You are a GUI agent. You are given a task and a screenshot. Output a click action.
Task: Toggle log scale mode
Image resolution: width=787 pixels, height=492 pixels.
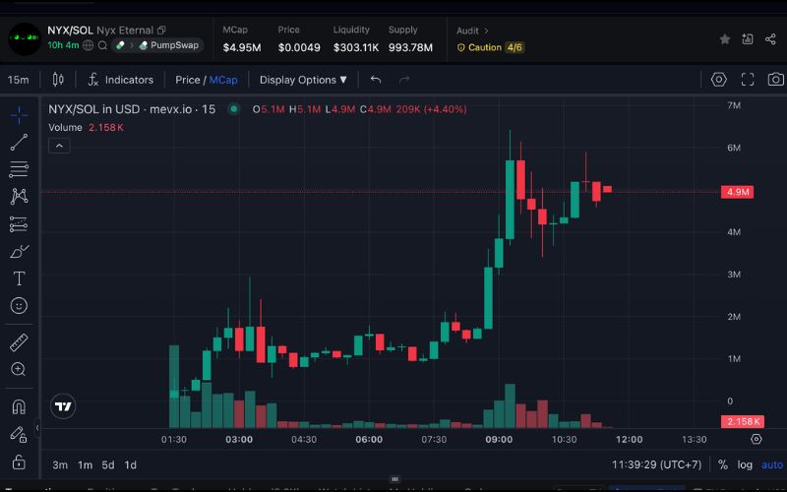tap(745, 464)
